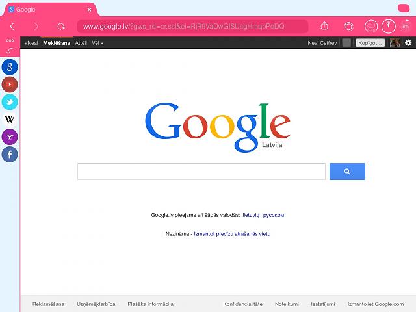The width and height of the screenshot is (416, 312).
Task: Go forward with the right arrow
Action: click(x=36, y=26)
